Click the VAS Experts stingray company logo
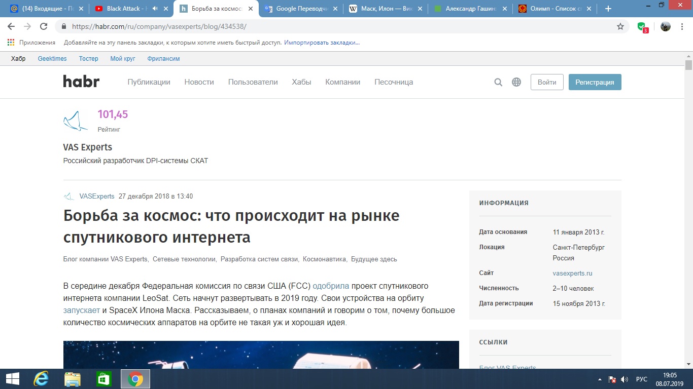 click(x=76, y=121)
